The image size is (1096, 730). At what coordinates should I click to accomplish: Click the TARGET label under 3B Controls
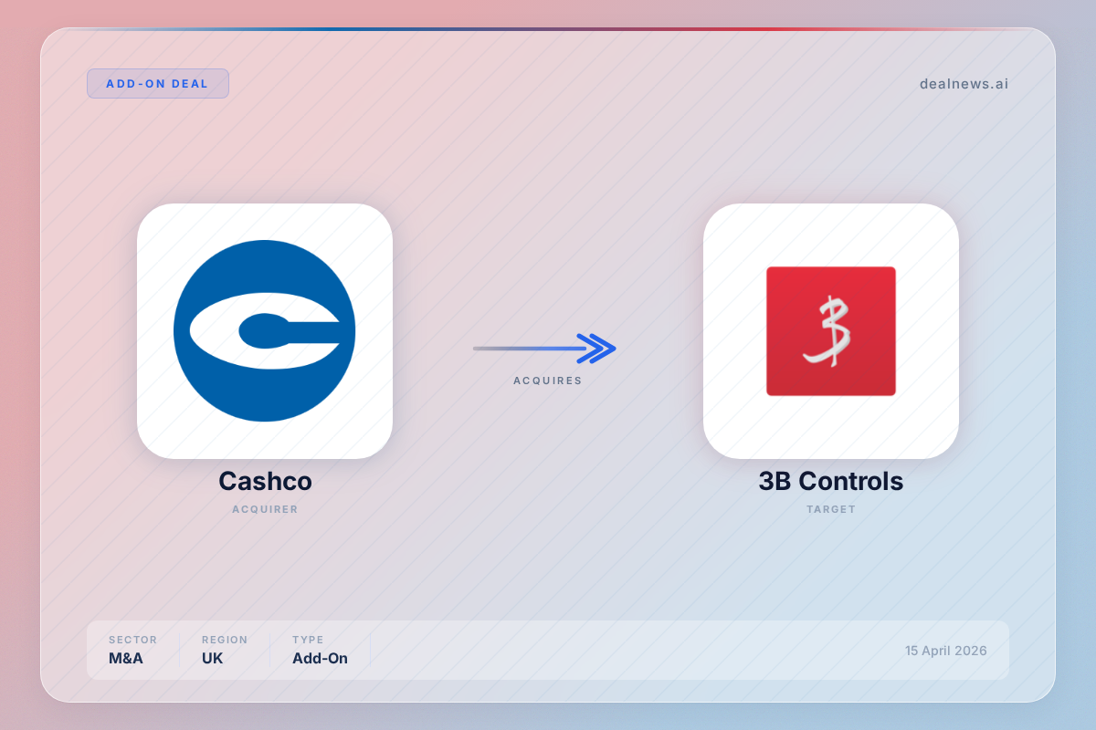pyautogui.click(x=831, y=509)
